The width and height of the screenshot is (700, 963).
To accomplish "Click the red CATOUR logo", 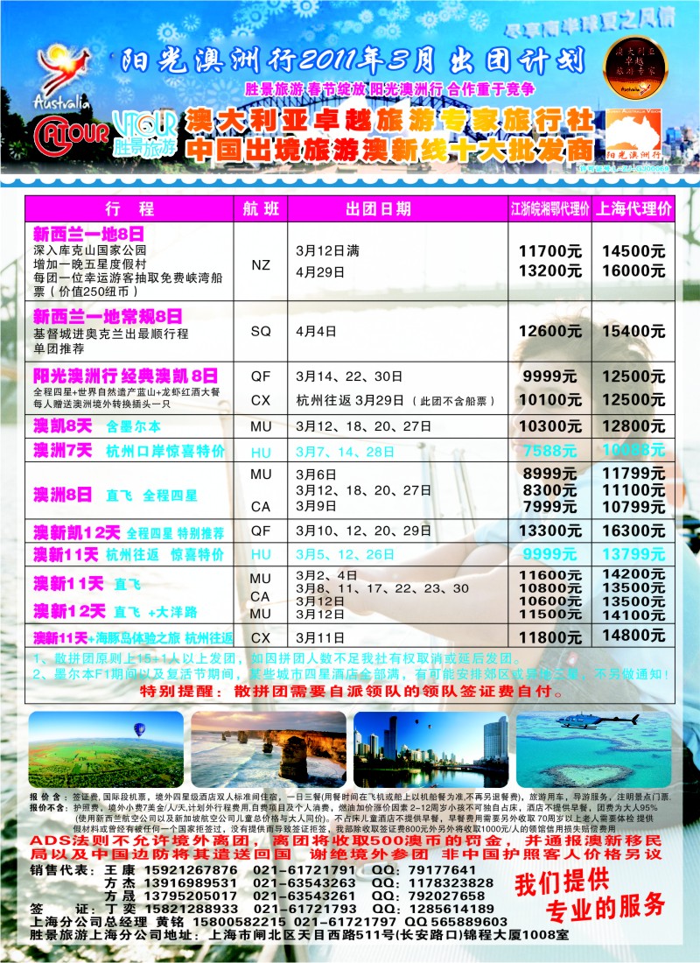I will (x=71, y=135).
